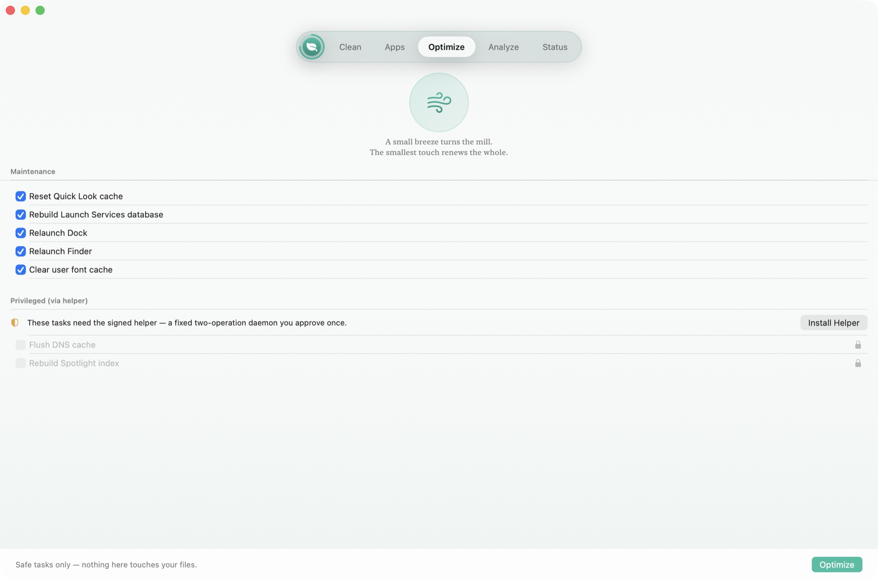Show the Status tab
Viewport: 878px width, 580px height.
coord(555,47)
